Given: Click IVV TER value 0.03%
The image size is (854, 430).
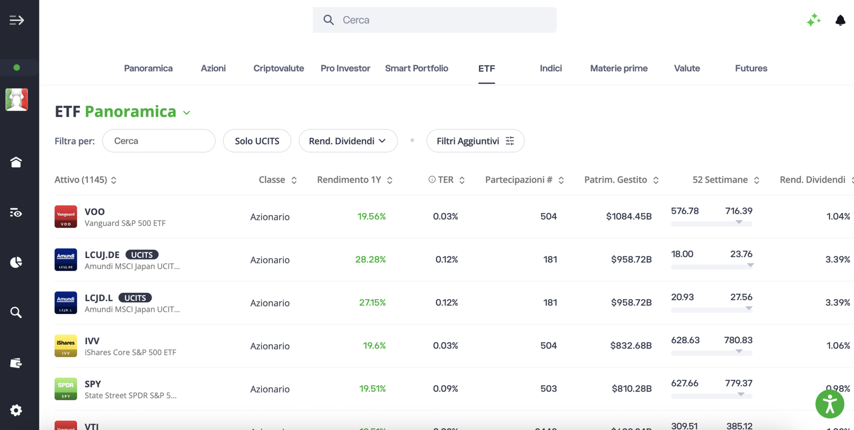Looking at the screenshot, I should [x=445, y=346].
